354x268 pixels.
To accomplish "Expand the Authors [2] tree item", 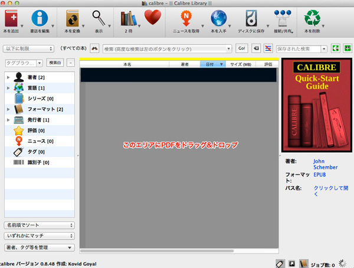I will pyautogui.click(x=8, y=77).
